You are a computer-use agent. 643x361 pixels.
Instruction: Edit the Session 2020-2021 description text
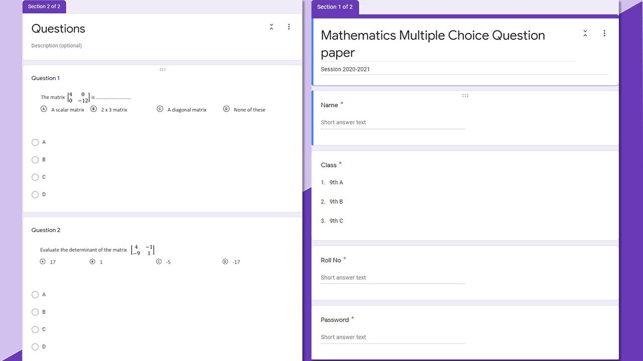click(345, 69)
